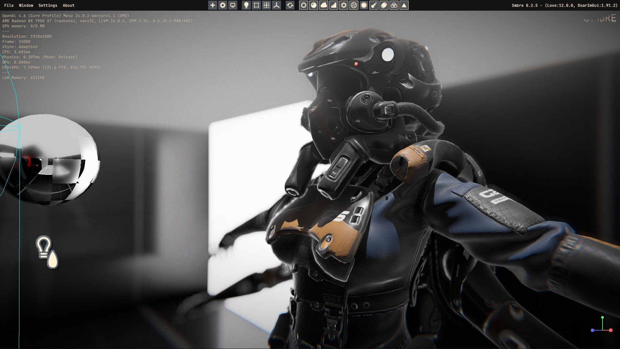Click the shaded sphere toolbar icon

[x=314, y=5]
